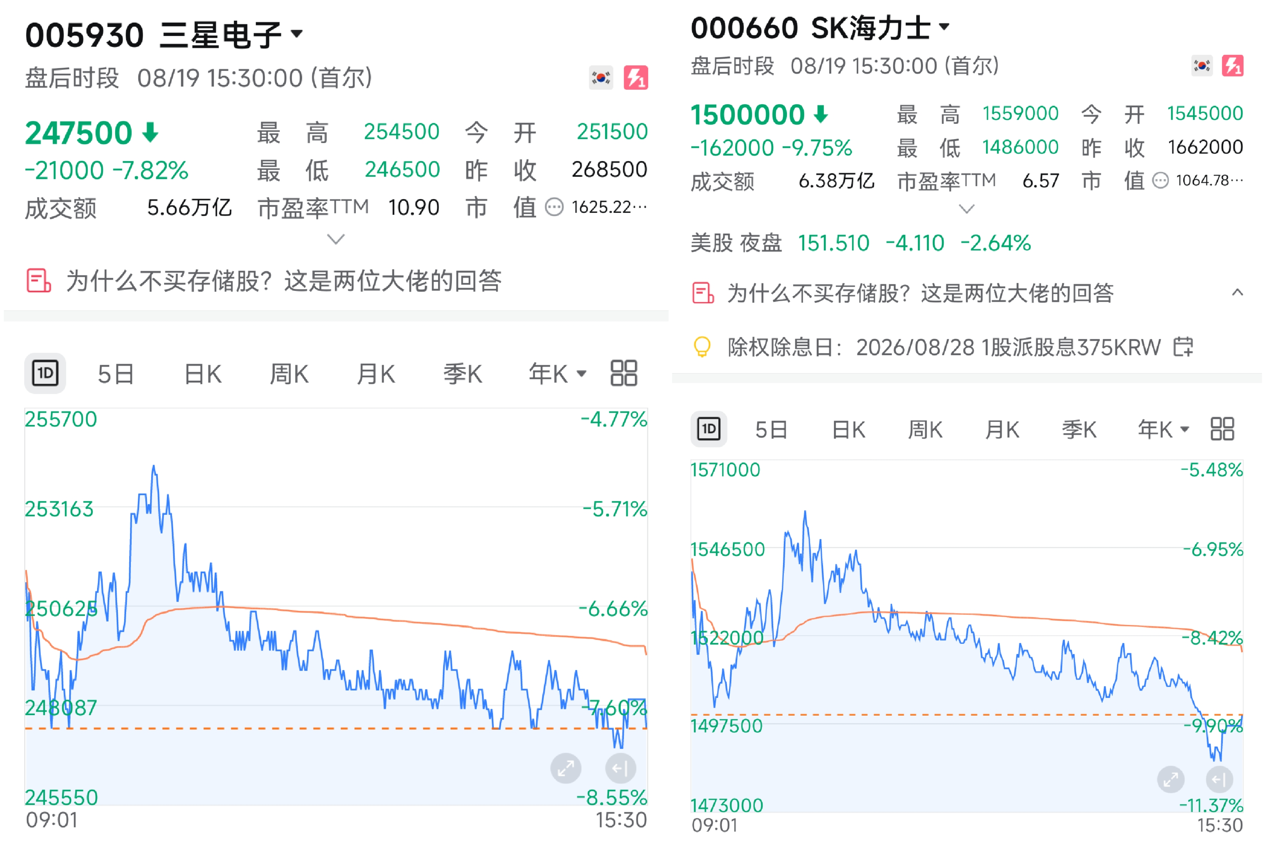The image size is (1266, 847).
Task: Switch Samsung chart to 5日 view
Action: click(x=116, y=374)
